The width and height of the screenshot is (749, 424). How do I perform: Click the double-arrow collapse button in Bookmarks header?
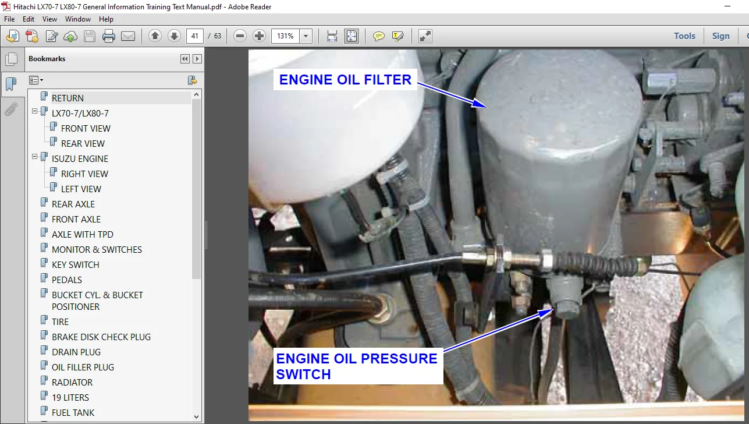pyautogui.click(x=185, y=59)
